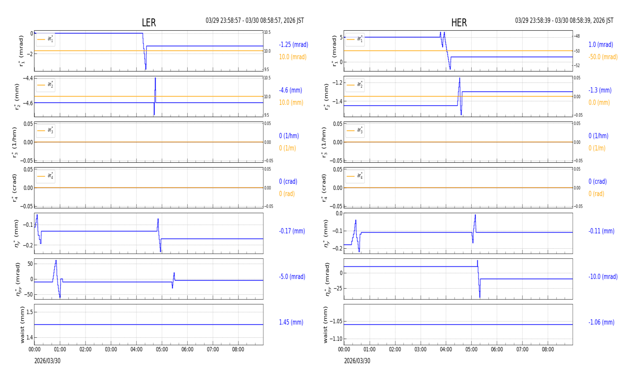The height and width of the screenshot is (379, 619).
Task: Click the 01:00 tick on the LER time axis
Action: point(60,350)
